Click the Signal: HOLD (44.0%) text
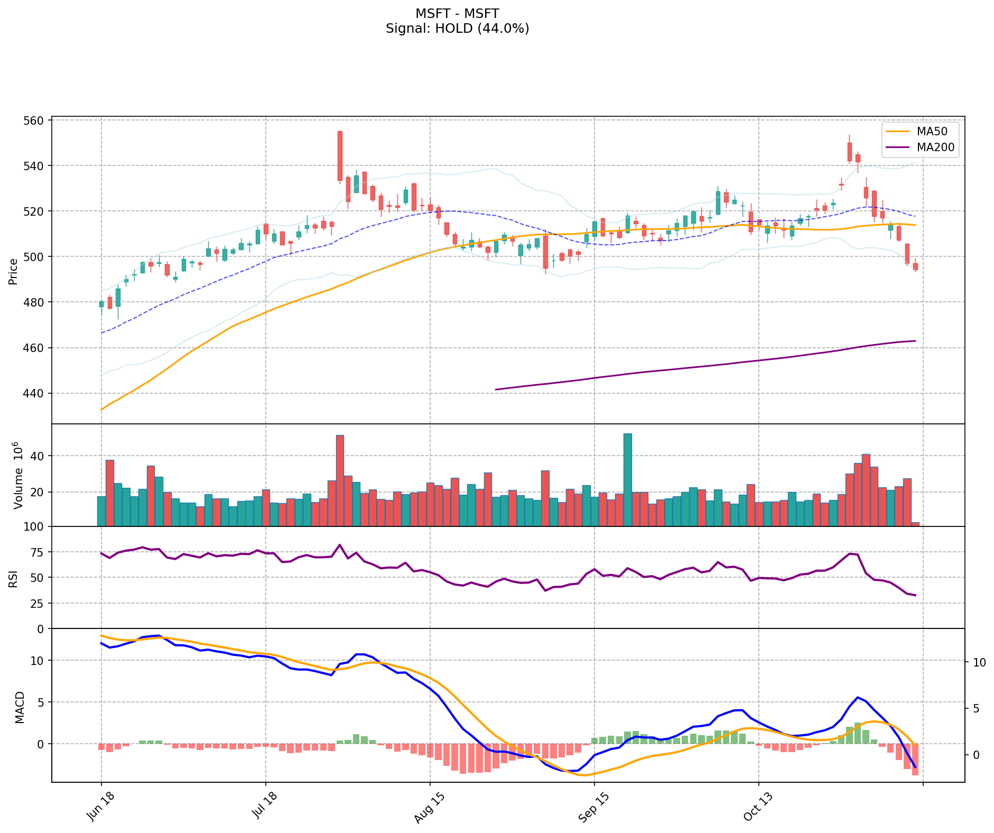Viewport: 994px width, 833px height. (457, 29)
